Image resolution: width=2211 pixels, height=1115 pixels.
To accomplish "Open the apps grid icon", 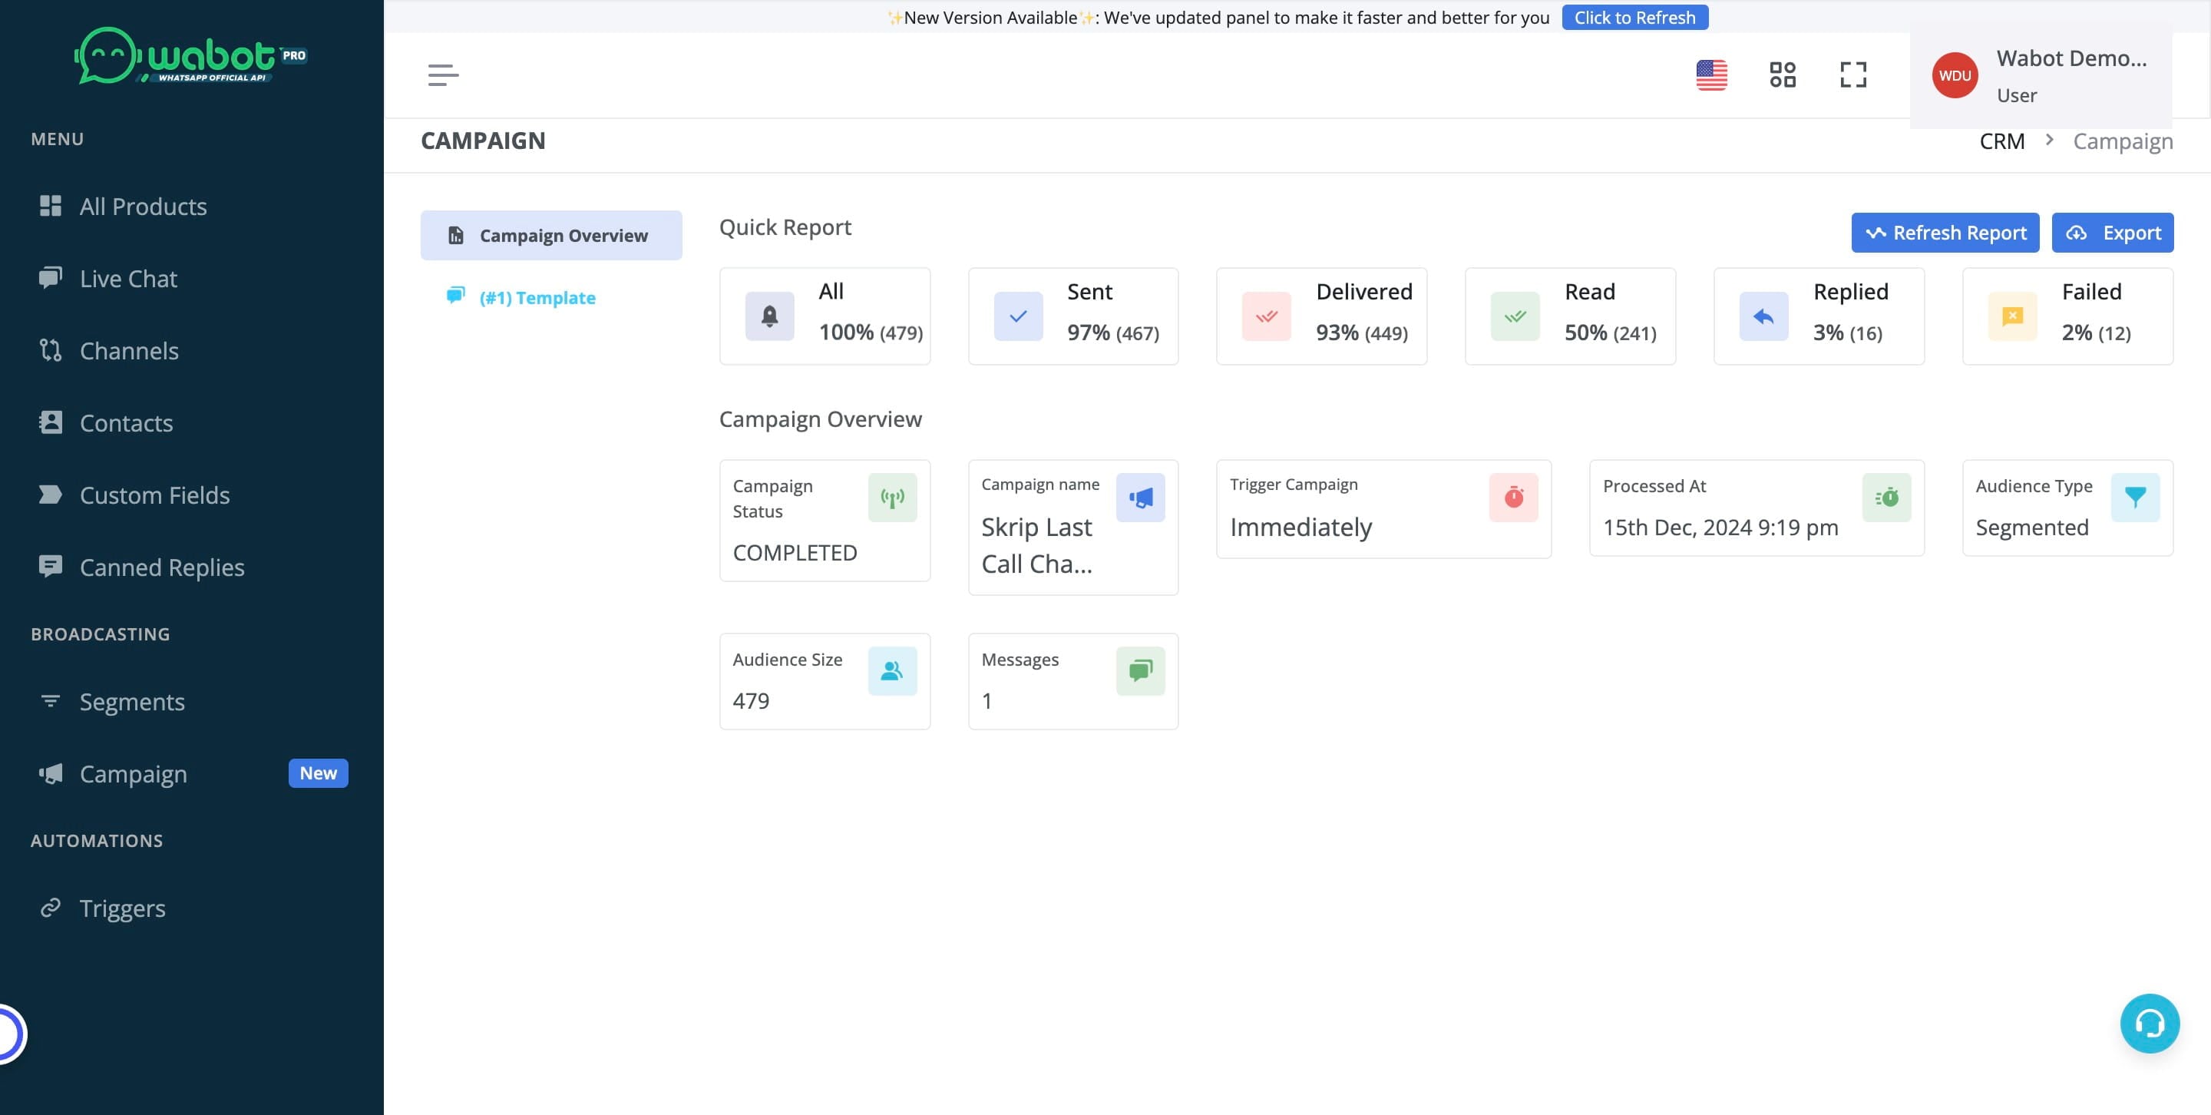I will tap(1783, 74).
